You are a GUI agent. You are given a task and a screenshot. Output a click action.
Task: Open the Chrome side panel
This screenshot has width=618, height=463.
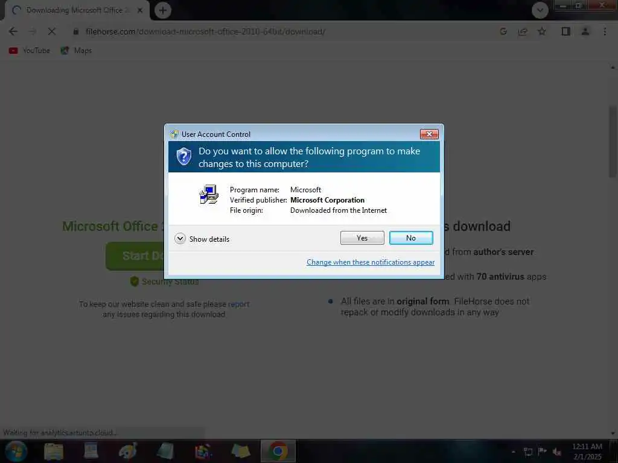tap(565, 31)
